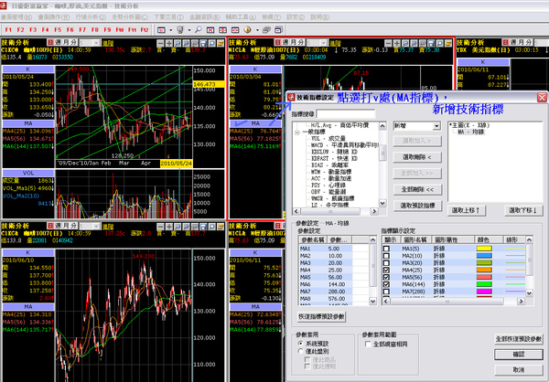
Task: Click the 技術指標設定 dialog title icon
Action: click(x=292, y=97)
